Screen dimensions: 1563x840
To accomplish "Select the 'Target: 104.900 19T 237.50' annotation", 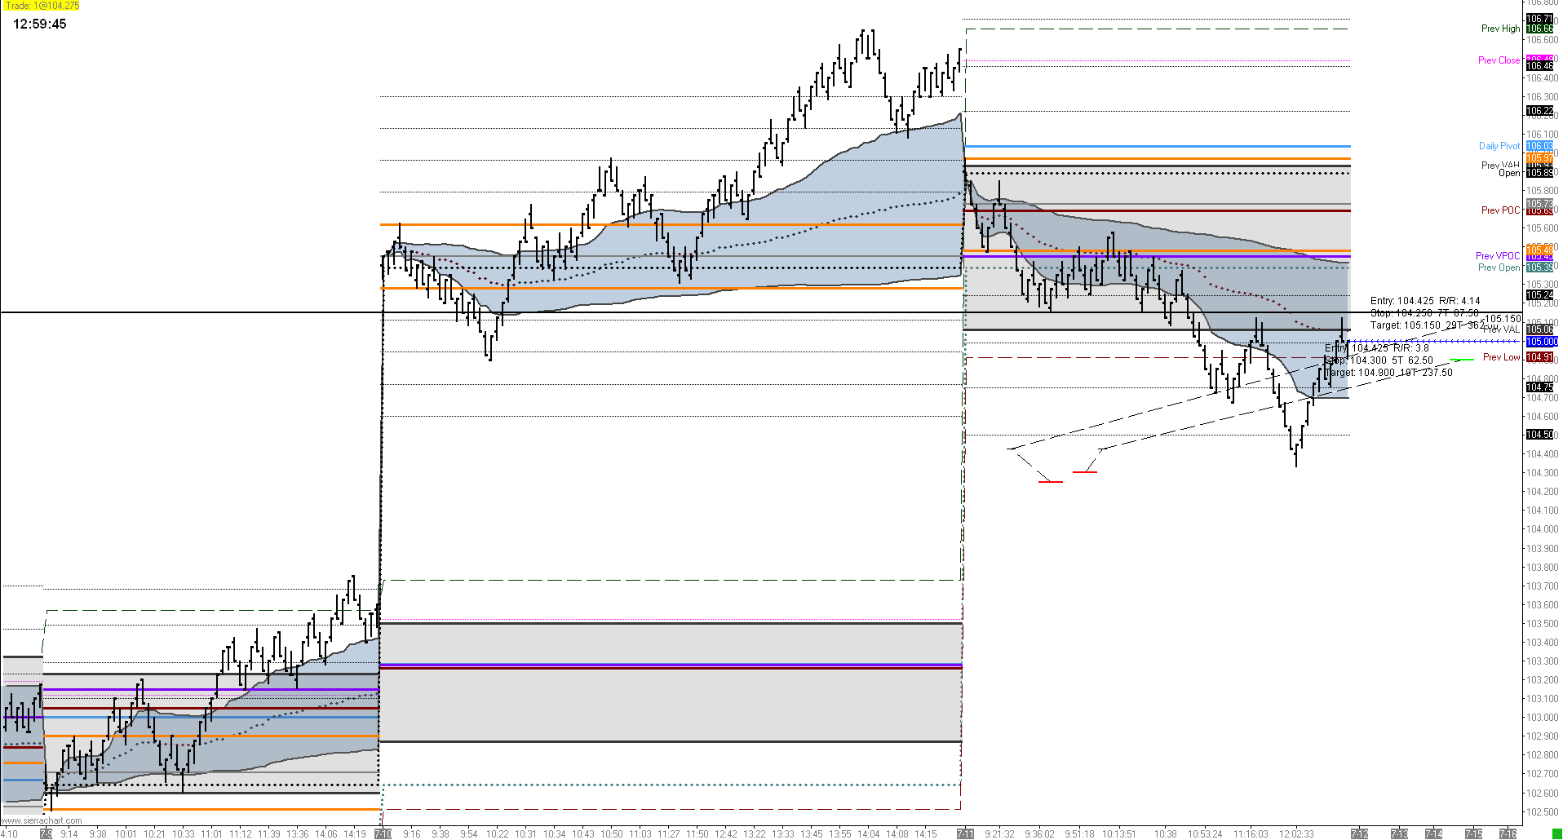I will [1388, 373].
